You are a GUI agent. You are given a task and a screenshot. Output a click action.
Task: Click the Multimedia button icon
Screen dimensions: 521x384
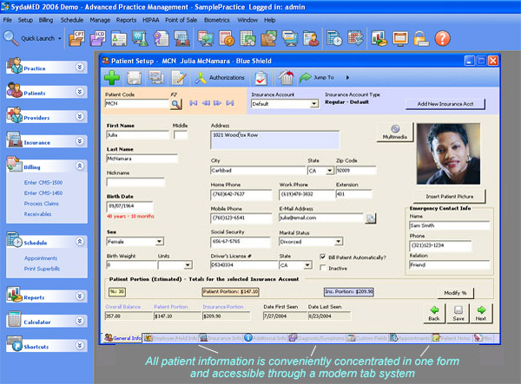pos(395,131)
